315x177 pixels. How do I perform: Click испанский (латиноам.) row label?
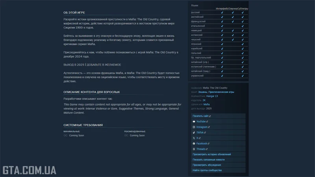[x=204, y=66]
